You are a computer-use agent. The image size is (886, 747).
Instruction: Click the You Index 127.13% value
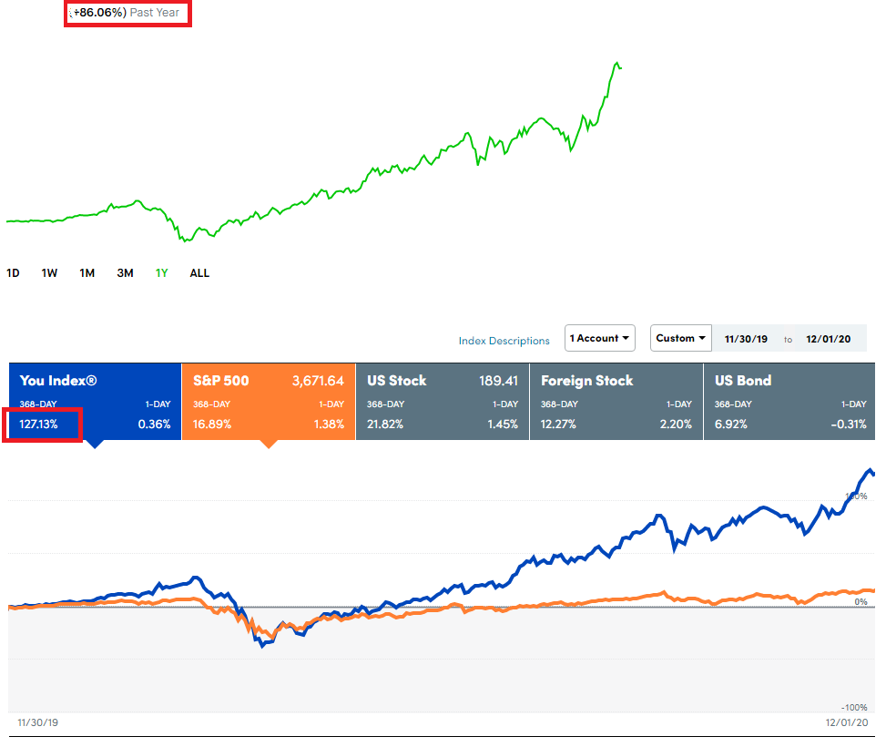(38, 425)
